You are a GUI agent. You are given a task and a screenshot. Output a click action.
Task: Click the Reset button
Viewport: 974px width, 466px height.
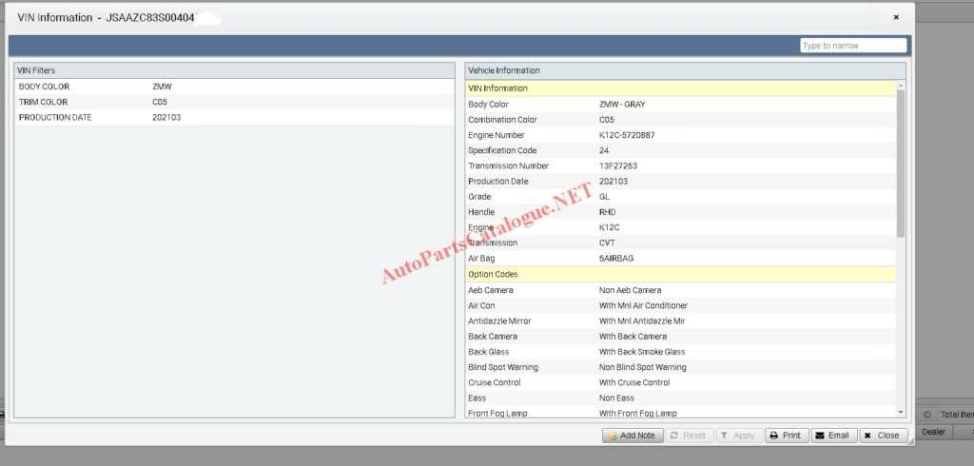point(689,436)
